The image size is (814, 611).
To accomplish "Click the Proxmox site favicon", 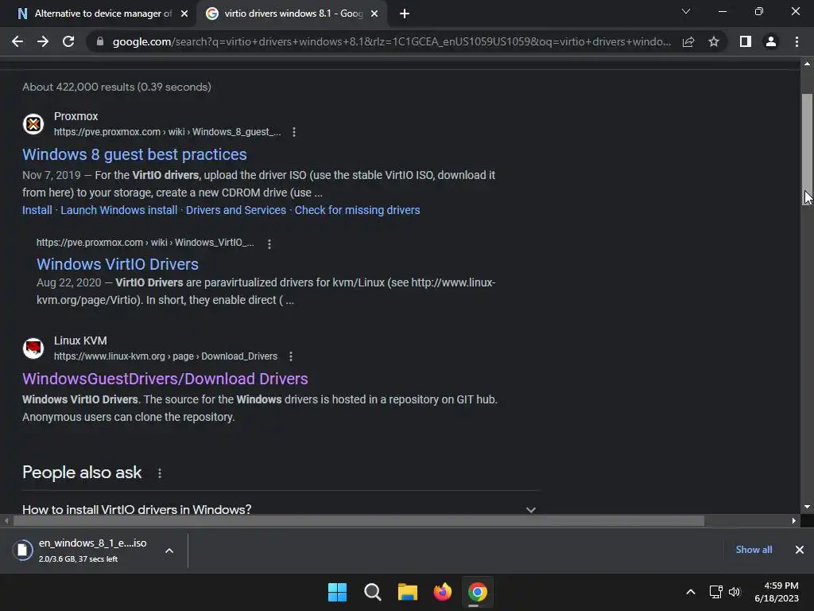I will tap(33, 124).
